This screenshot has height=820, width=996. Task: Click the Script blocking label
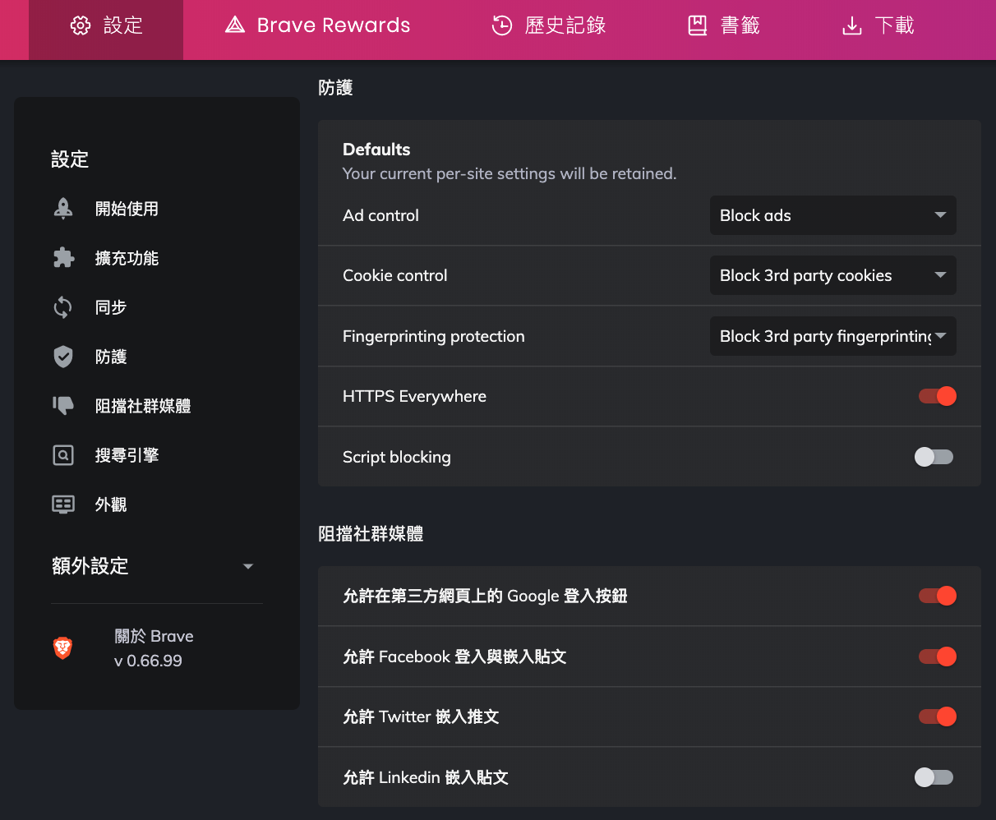click(x=397, y=457)
